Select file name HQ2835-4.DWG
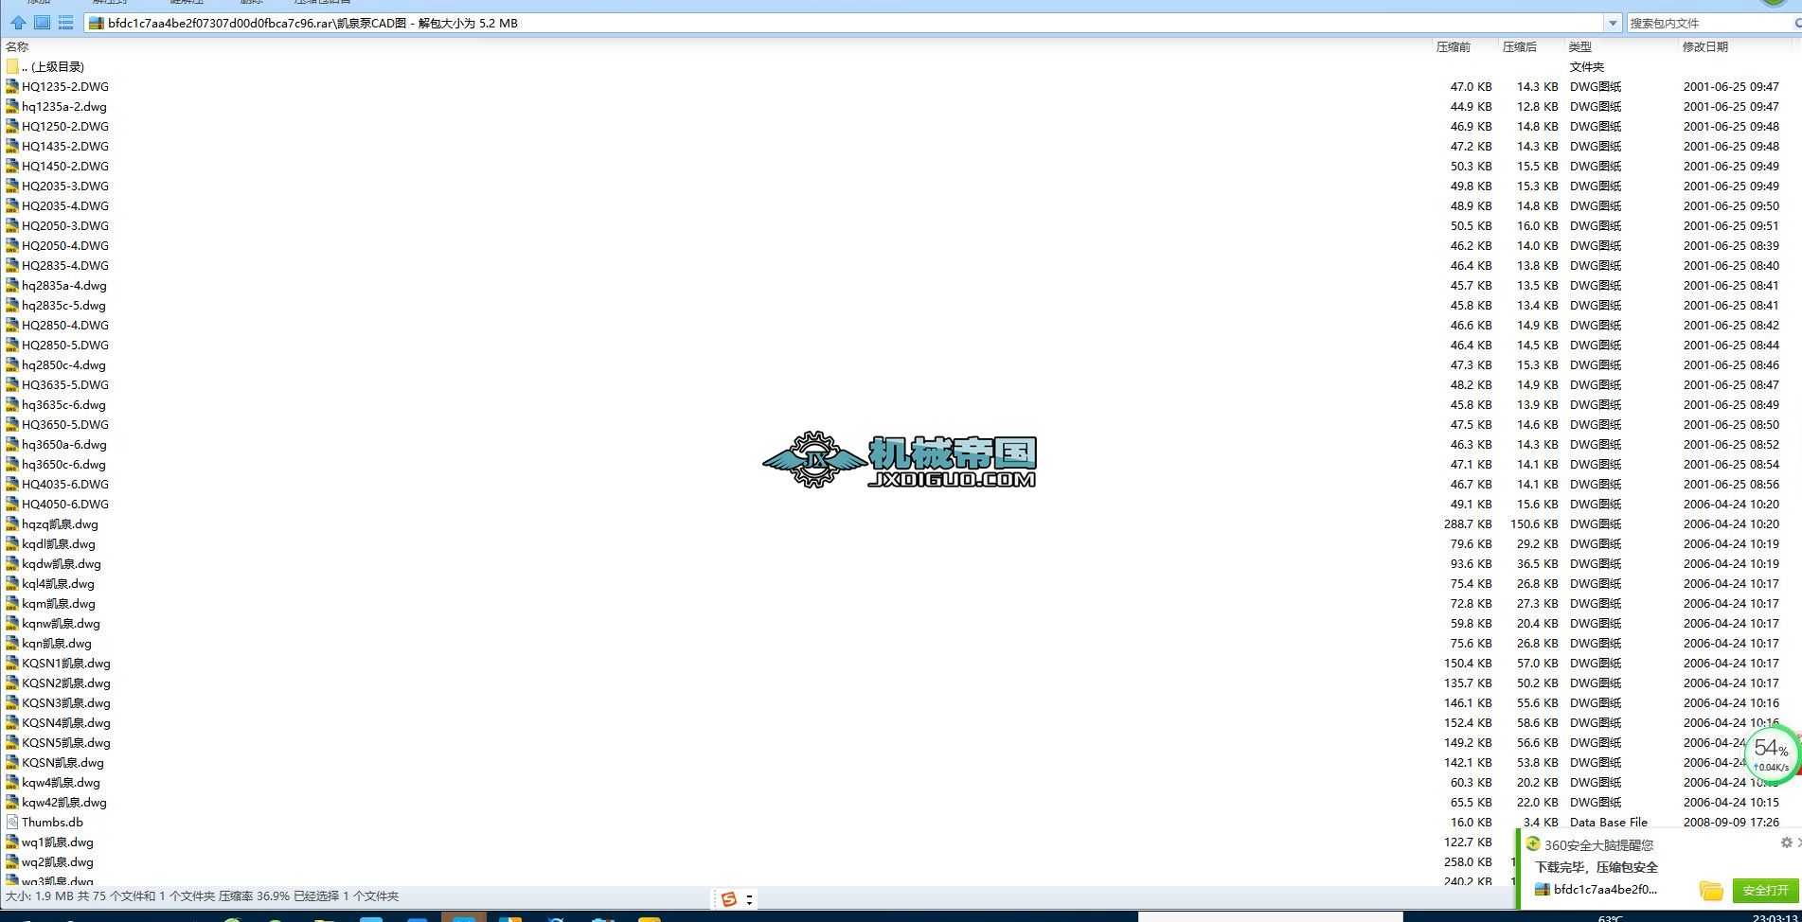The height and width of the screenshot is (922, 1802). click(x=65, y=265)
